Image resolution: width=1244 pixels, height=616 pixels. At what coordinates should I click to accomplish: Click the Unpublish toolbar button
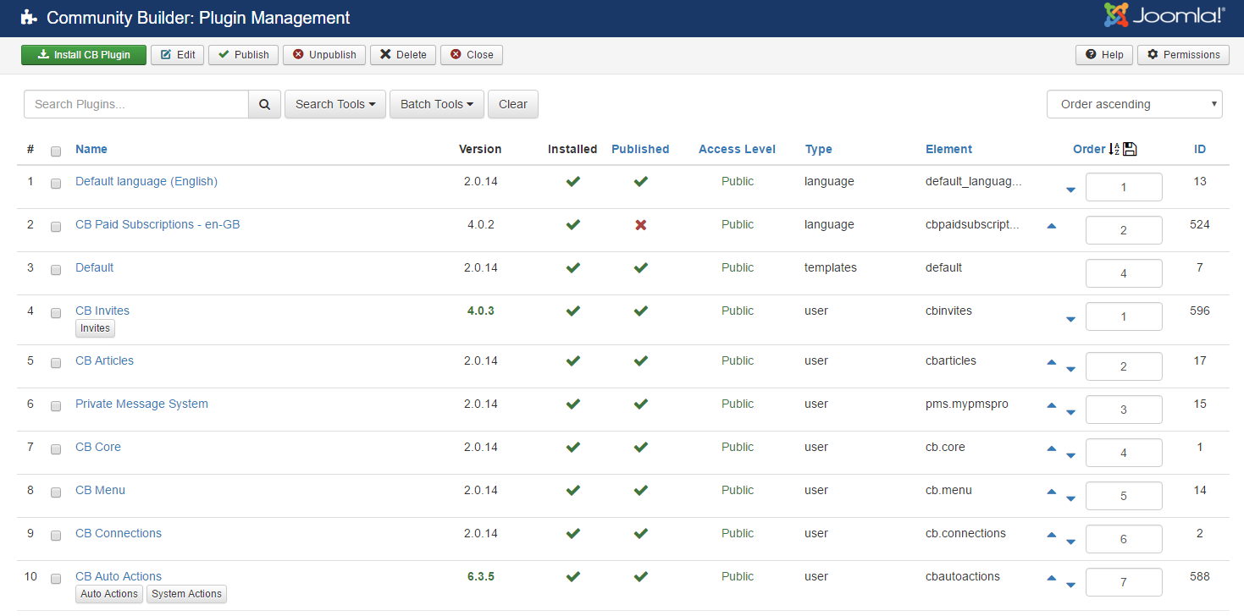point(324,55)
